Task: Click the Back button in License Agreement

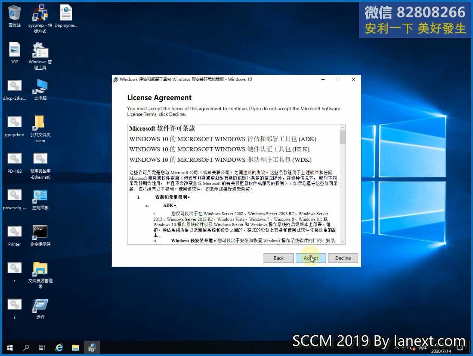Action: tap(279, 258)
